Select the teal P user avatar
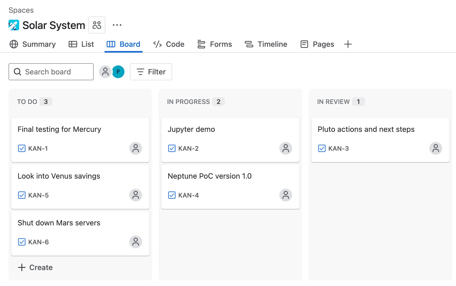This screenshot has height=286, width=456. [118, 72]
